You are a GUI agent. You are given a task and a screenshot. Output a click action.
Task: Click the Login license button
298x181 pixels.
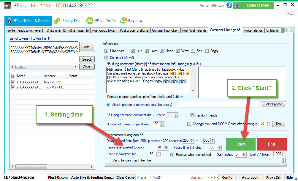(x=258, y=5)
